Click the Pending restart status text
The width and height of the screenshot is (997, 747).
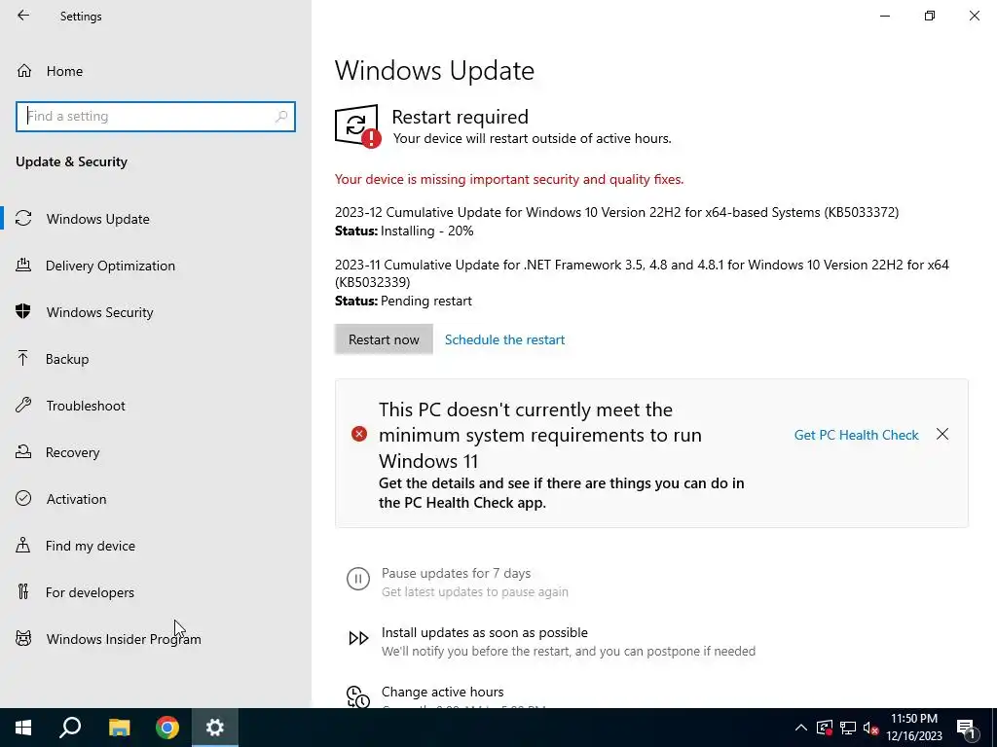click(x=426, y=301)
